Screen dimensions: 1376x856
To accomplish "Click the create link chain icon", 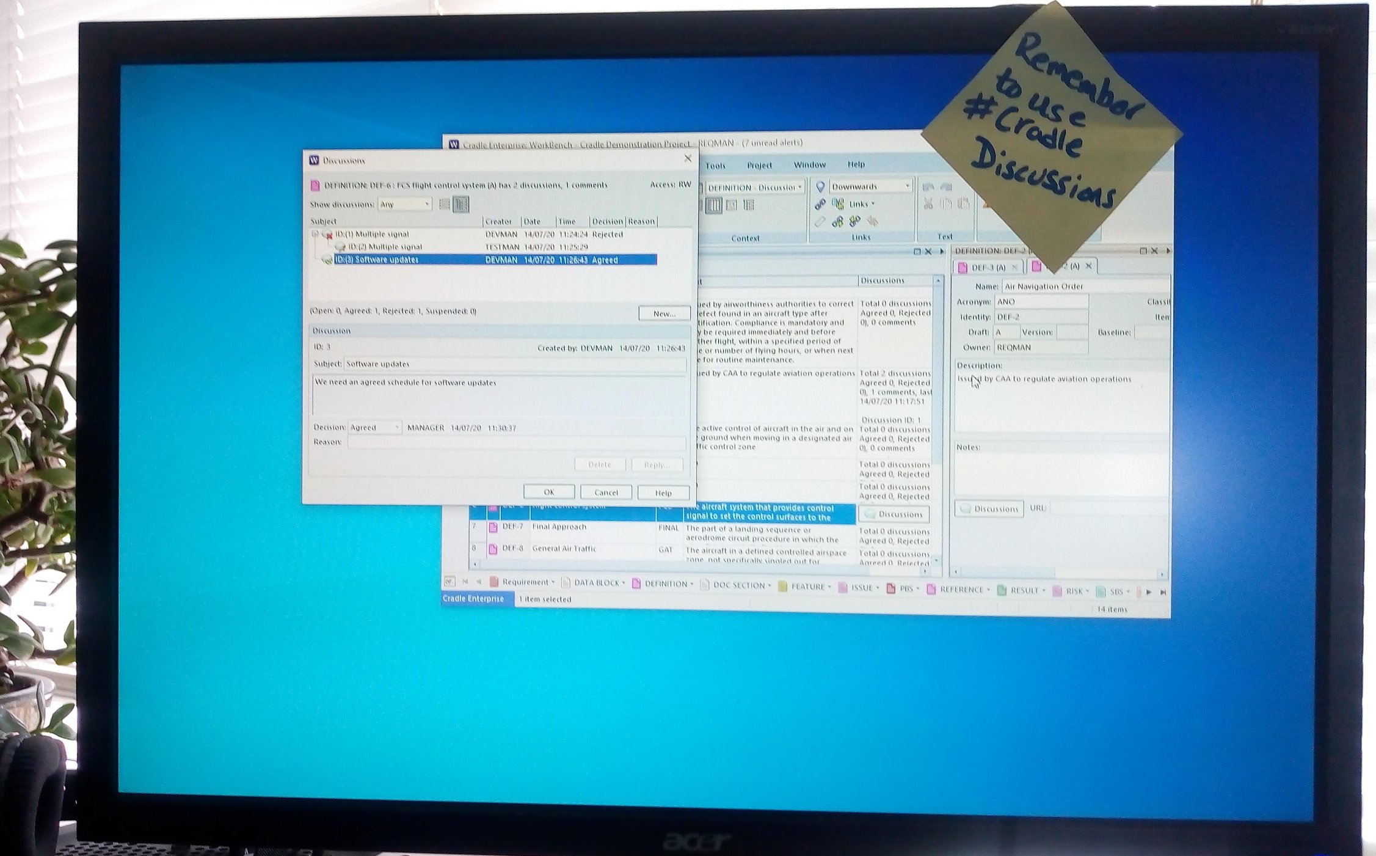I will click(x=820, y=204).
